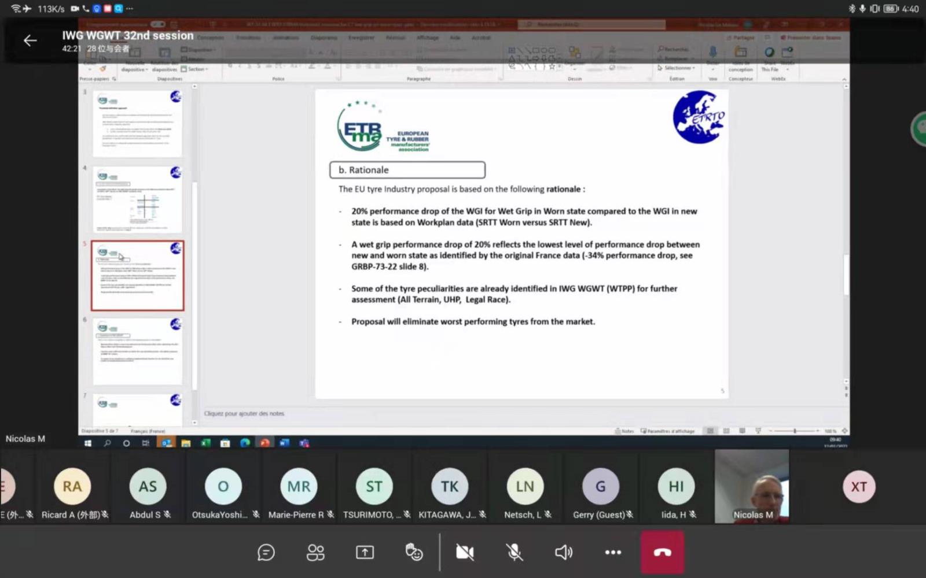Open the Aide ribbon tab
Viewport: 926px width, 578px height.
point(455,38)
